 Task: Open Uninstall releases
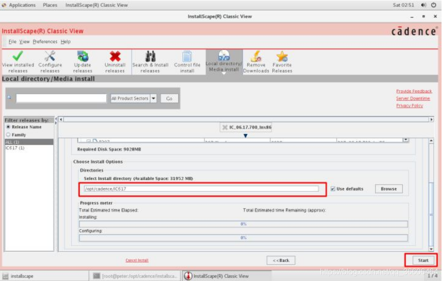pos(115,61)
